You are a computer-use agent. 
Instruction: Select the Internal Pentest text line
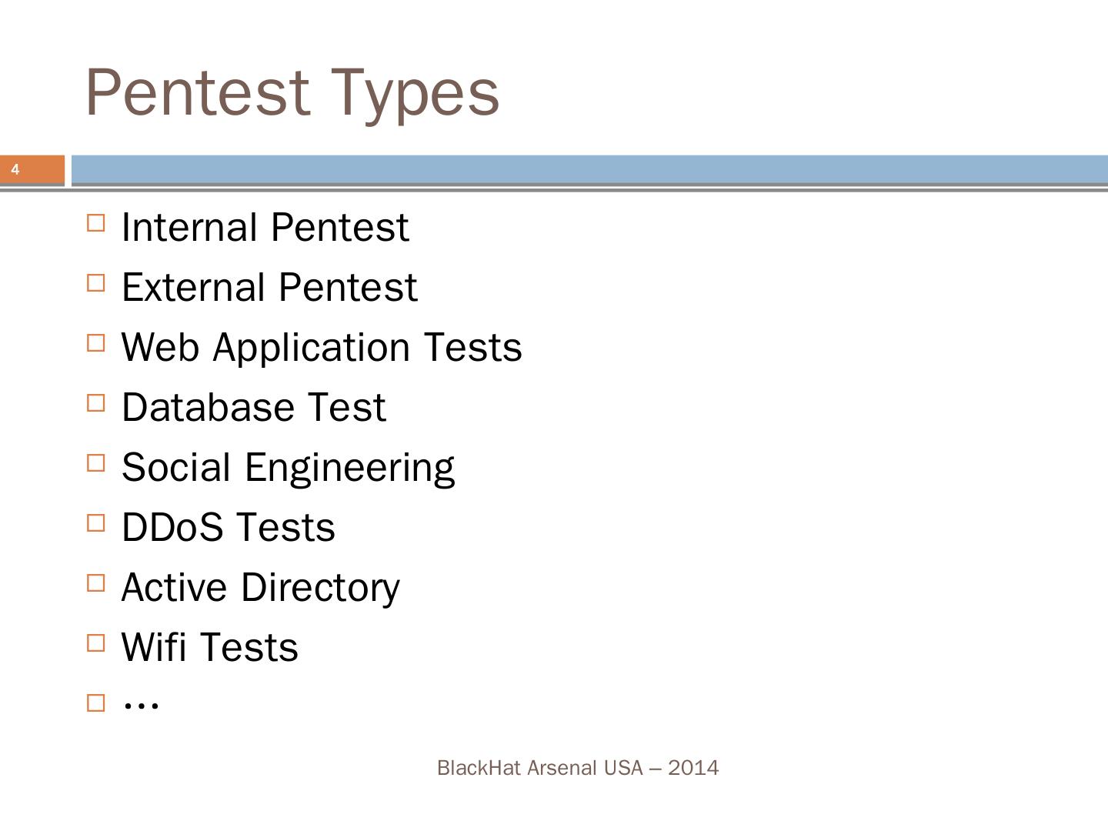pos(265,228)
